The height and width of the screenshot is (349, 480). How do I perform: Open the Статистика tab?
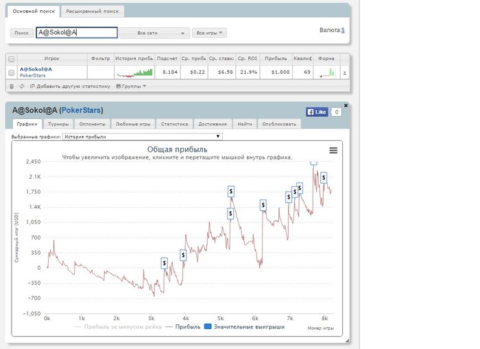point(174,124)
